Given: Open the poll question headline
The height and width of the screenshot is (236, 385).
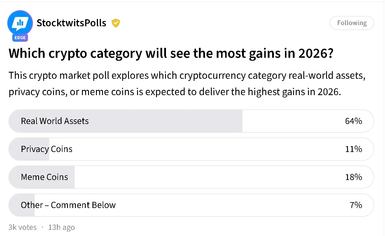Looking at the screenshot, I should click(x=171, y=54).
